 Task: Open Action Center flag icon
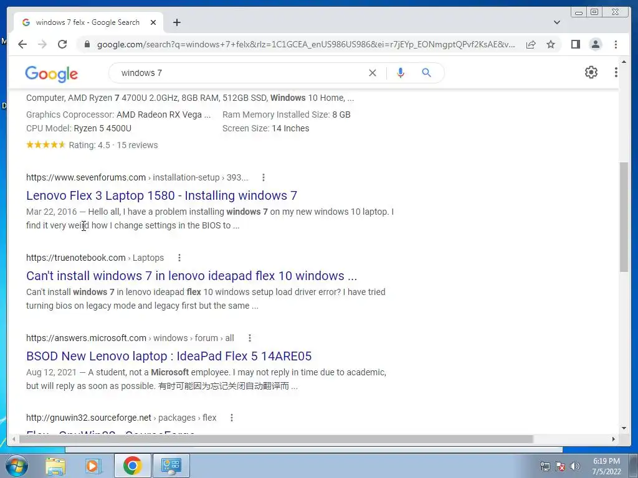tap(560, 466)
